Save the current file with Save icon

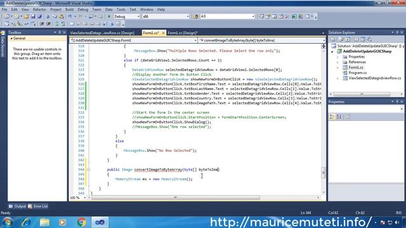(33, 16)
